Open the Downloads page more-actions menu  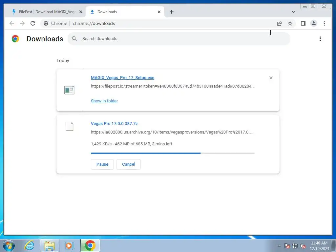coord(320,39)
